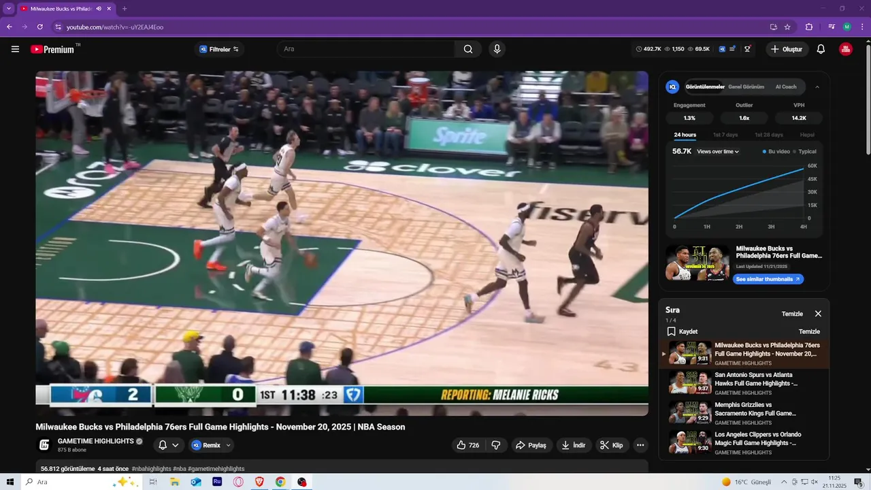Focus the Ara search field

coord(366,49)
